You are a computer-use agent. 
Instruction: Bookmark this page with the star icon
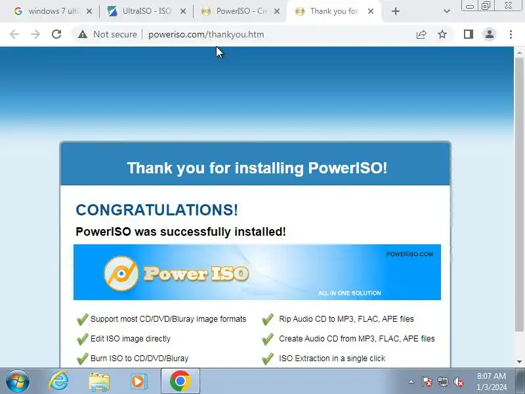[x=442, y=34]
